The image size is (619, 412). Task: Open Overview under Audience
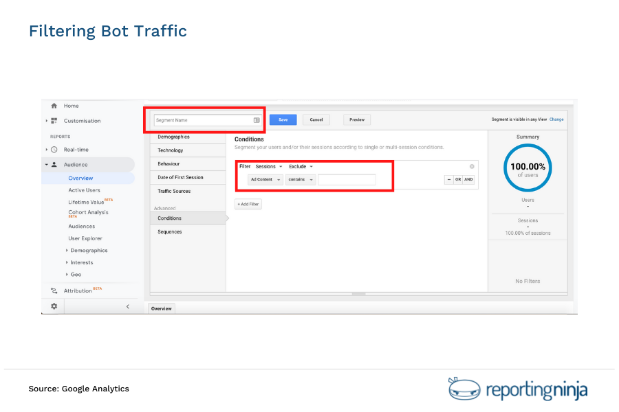point(80,179)
